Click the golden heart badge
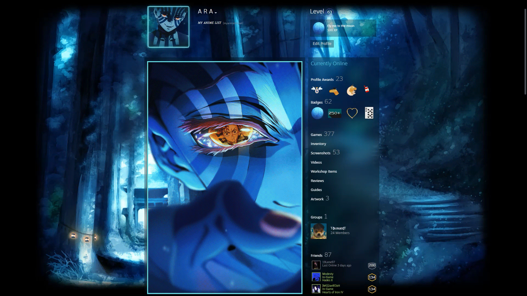The width and height of the screenshot is (527, 296). [x=352, y=113]
